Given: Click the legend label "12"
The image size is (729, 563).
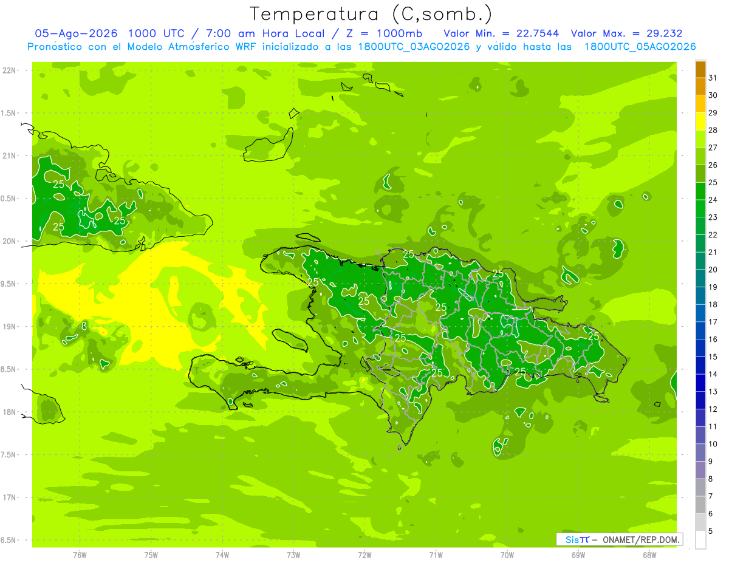Looking at the screenshot, I should tap(713, 409).
